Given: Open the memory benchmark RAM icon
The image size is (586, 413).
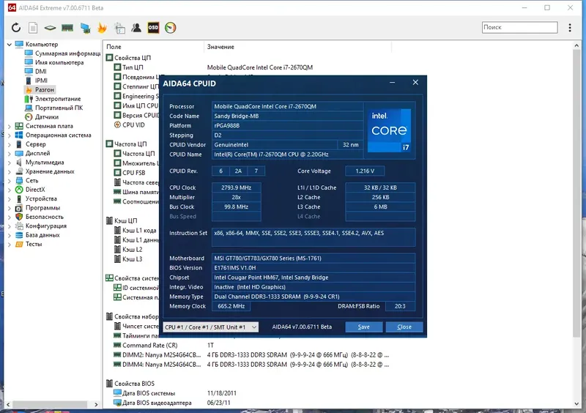Looking at the screenshot, I should 67,28.
